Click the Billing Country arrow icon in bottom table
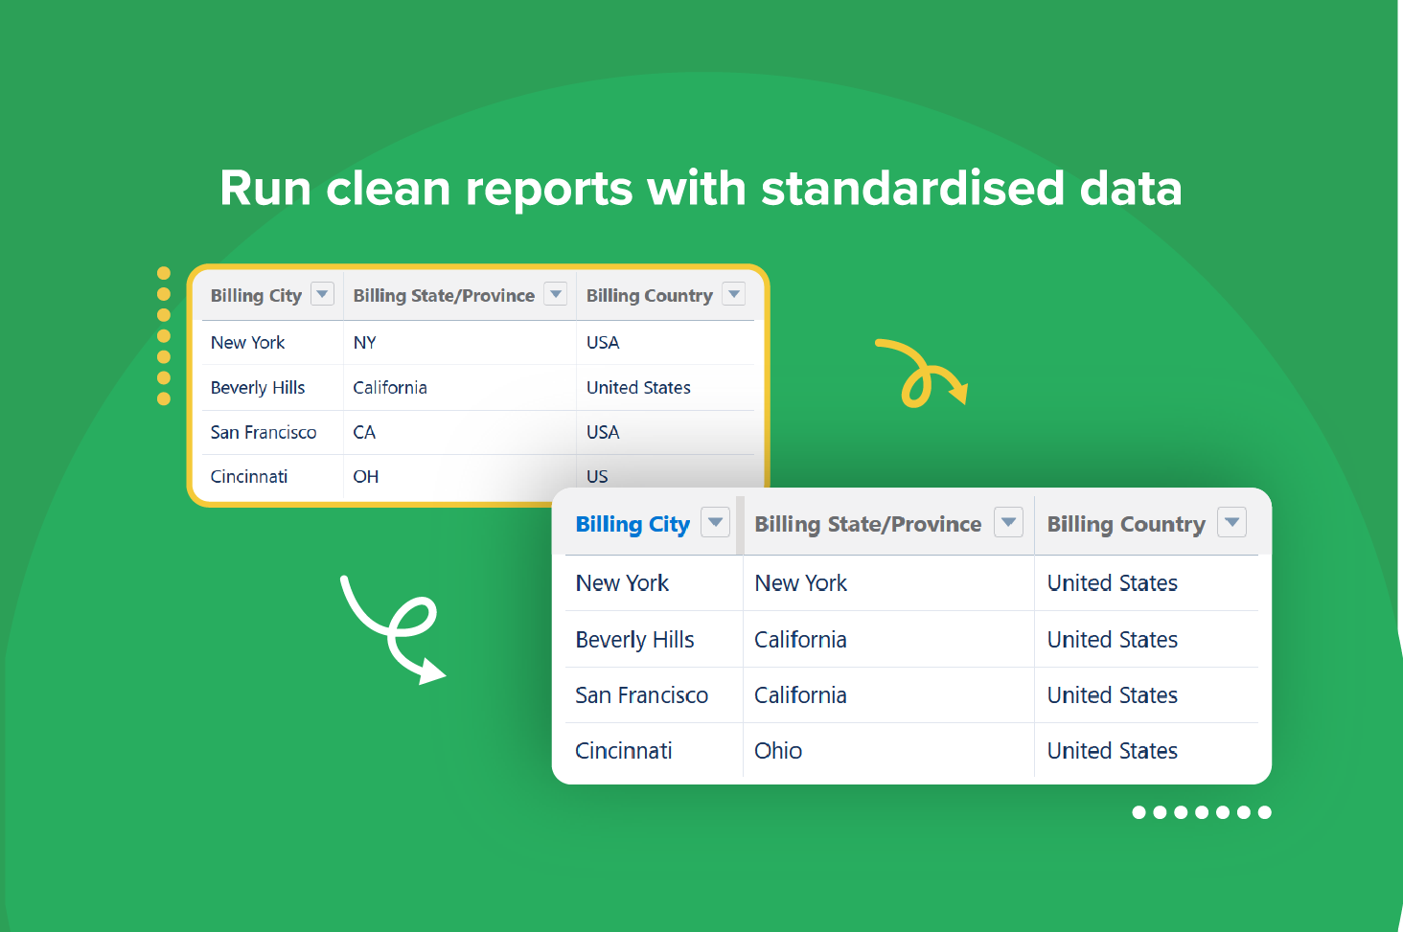The image size is (1403, 932). coord(1232,523)
